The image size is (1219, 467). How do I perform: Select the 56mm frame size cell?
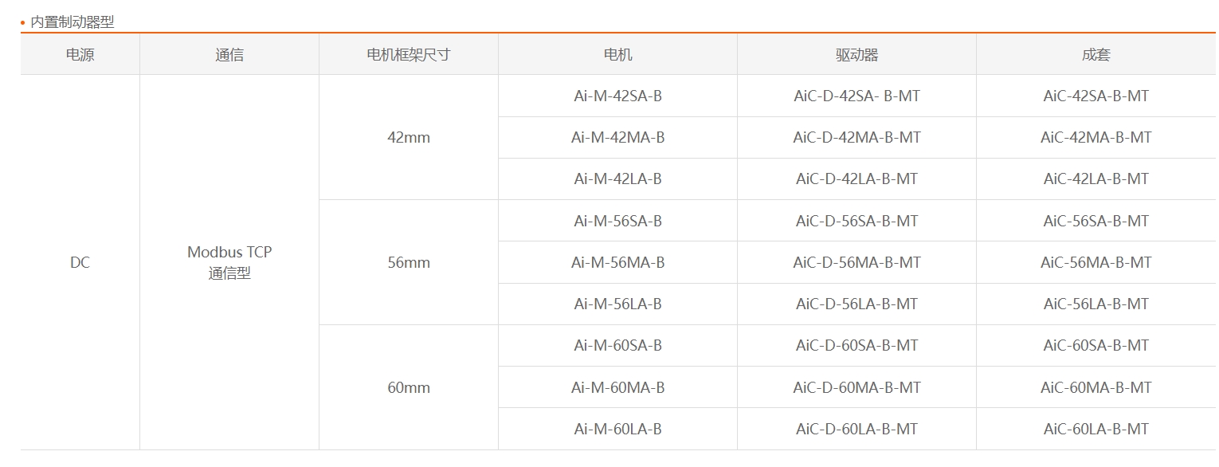[409, 262]
